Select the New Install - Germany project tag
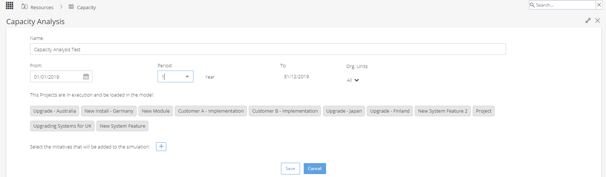The height and width of the screenshot is (177, 606). (x=109, y=111)
